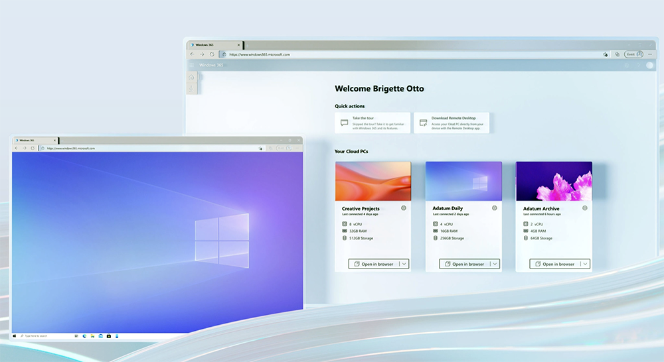Screen dimensions: 664x362
Task: Expand dropdown arrow for Adatum Archive open options
Action: point(585,264)
